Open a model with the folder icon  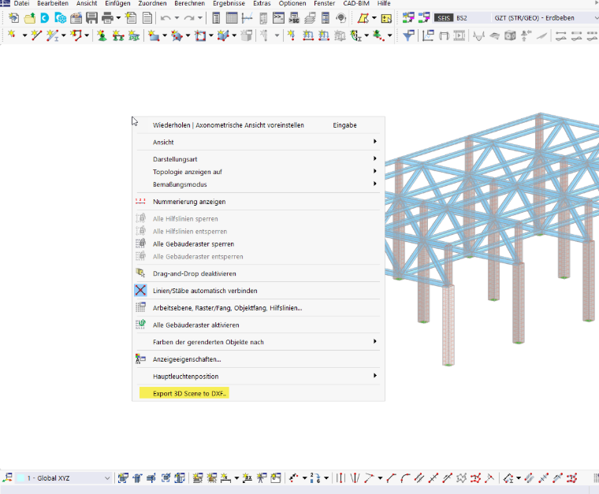pyautogui.click(x=30, y=18)
